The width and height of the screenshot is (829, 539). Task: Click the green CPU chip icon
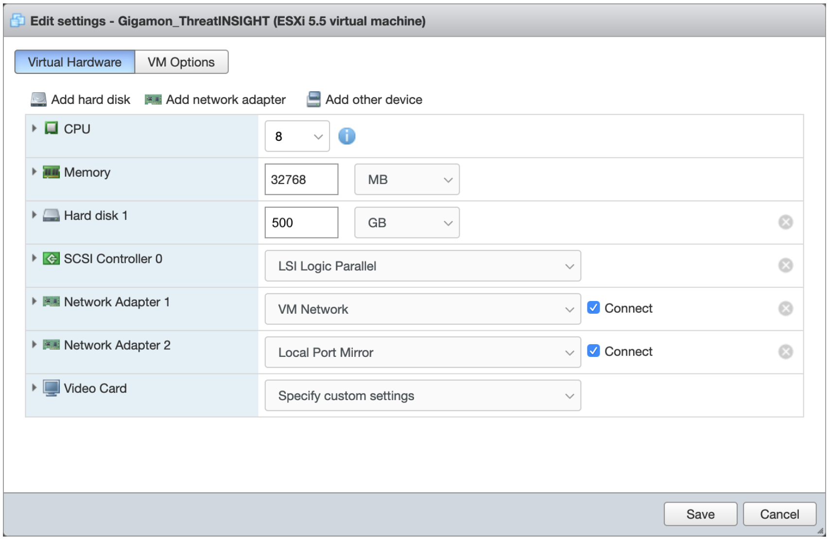pyautogui.click(x=51, y=128)
